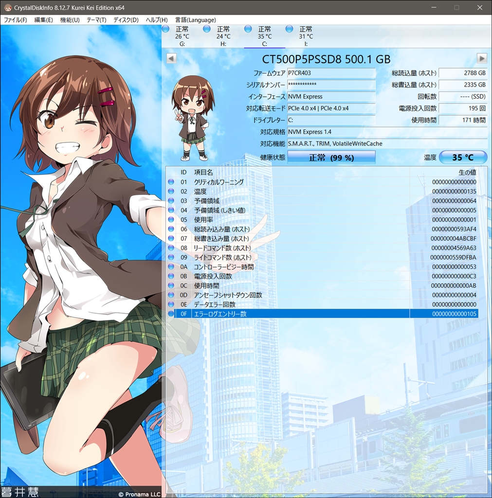Screen dimensions: 492x498
Task: Click status orb for attribute 05 使用率
Action: (x=171, y=219)
